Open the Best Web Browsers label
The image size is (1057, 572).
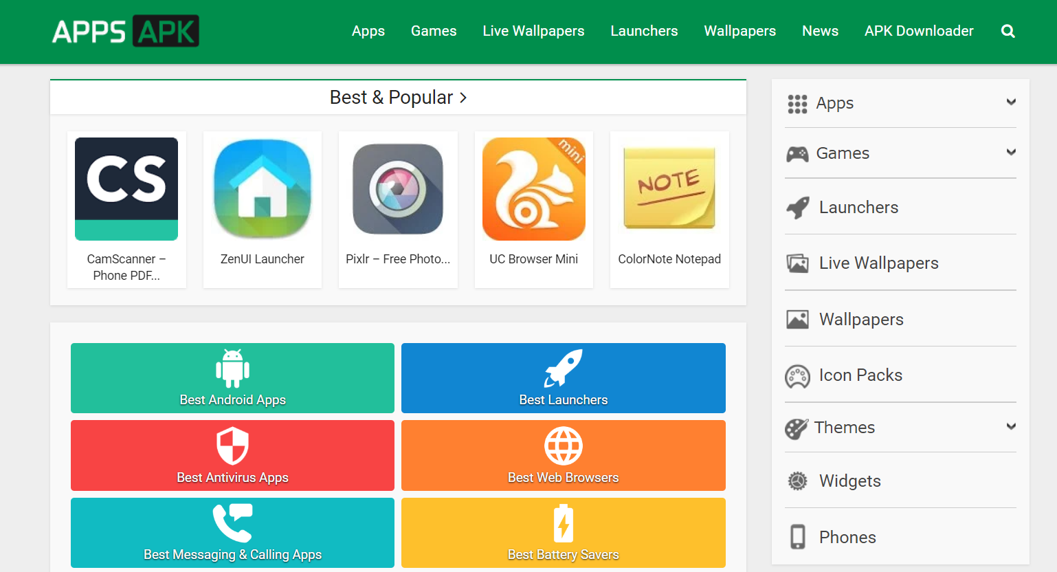point(564,478)
